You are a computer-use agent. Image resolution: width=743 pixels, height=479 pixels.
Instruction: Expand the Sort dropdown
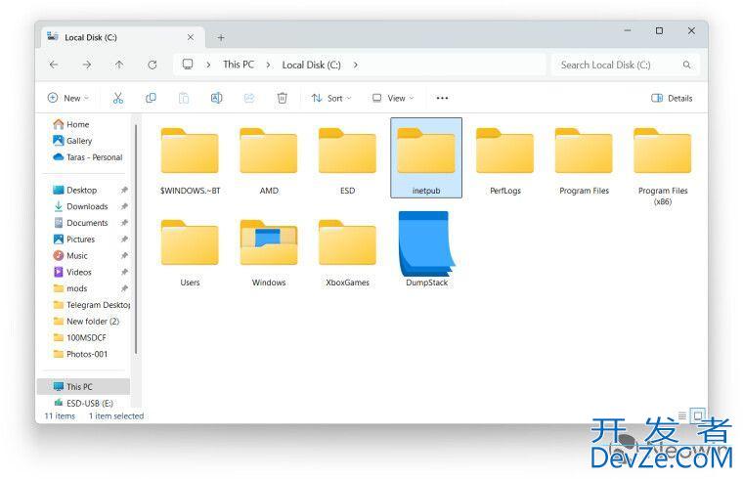point(328,98)
